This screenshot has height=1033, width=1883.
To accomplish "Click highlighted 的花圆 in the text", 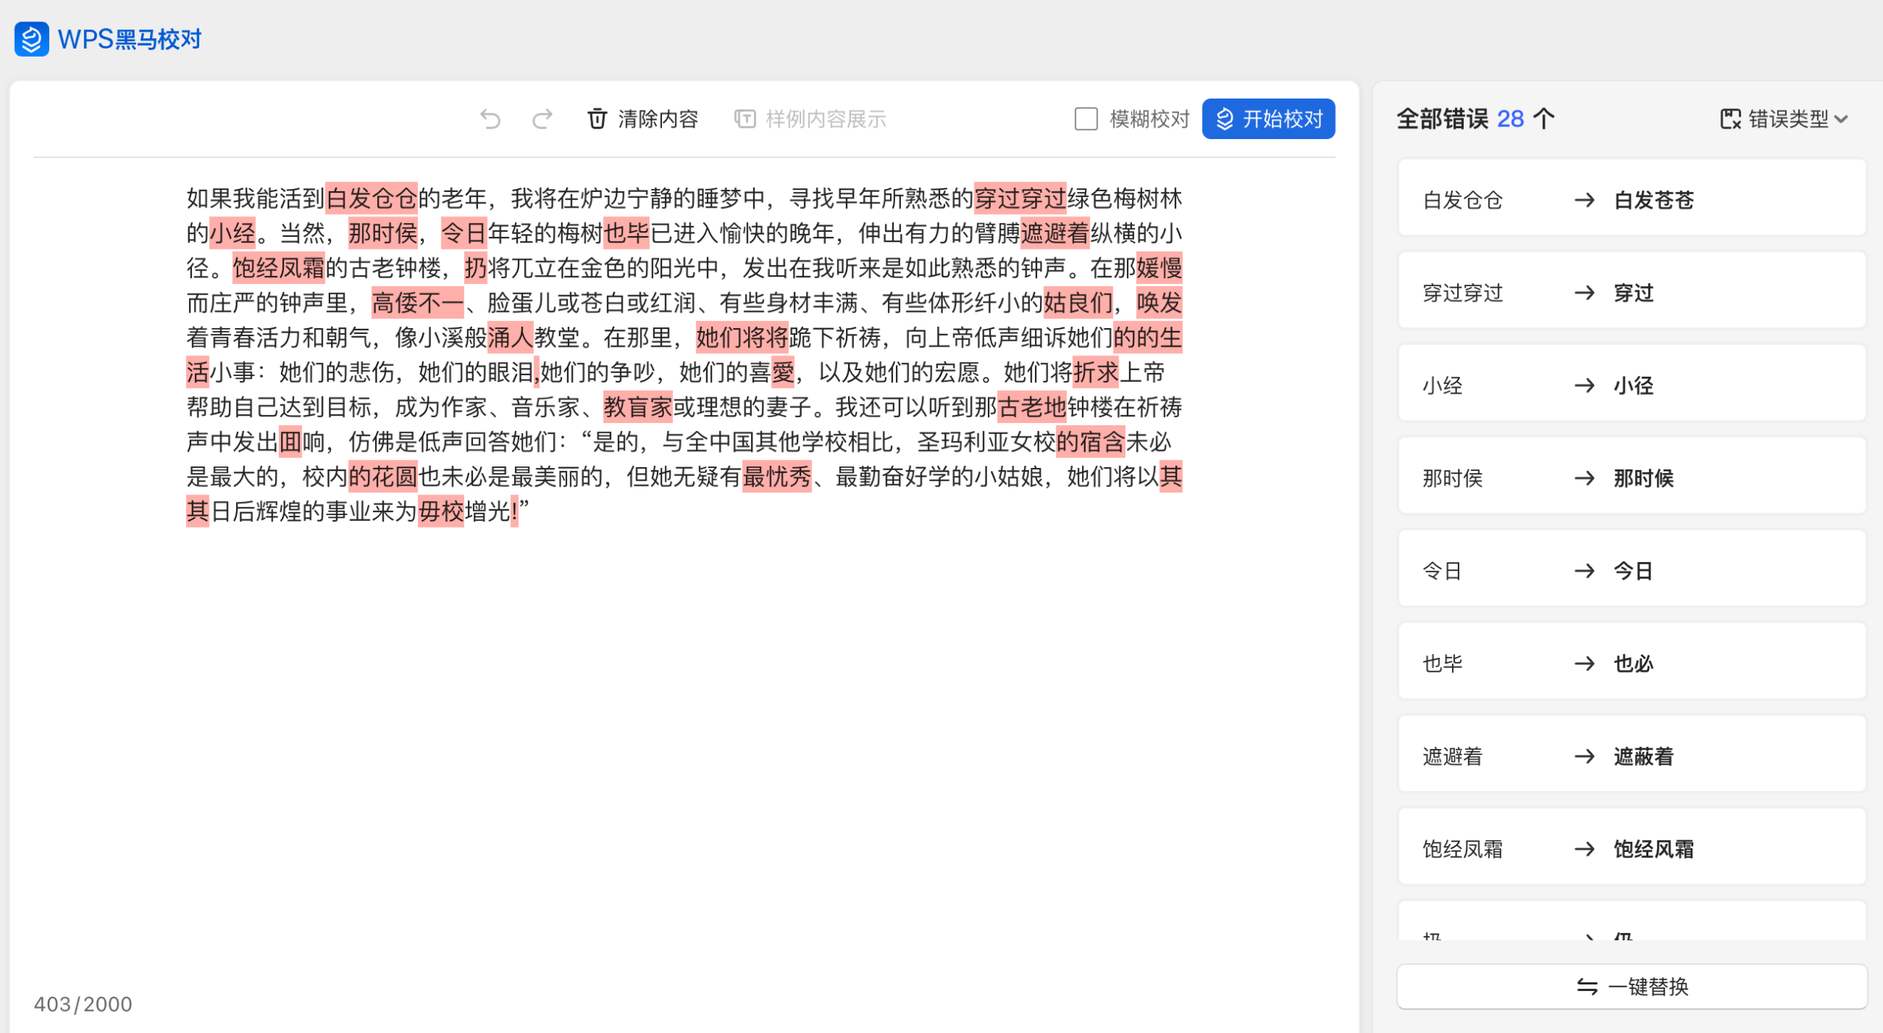I will click(x=382, y=477).
